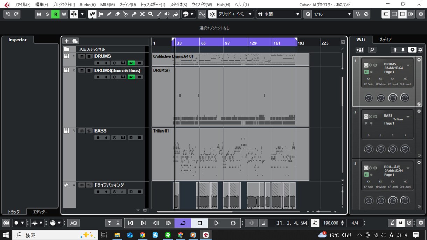The height and width of the screenshot is (240, 427).
Task: Click Windows Start button
Action: 6,235
